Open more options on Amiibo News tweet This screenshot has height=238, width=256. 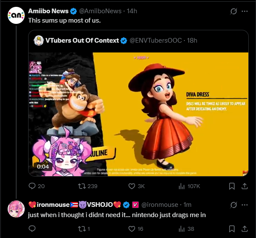click(244, 11)
